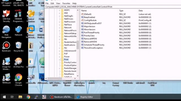Open USB Disk Security desktop icon
The height and width of the screenshot is (101, 181).
pyautogui.click(x=6, y=16)
